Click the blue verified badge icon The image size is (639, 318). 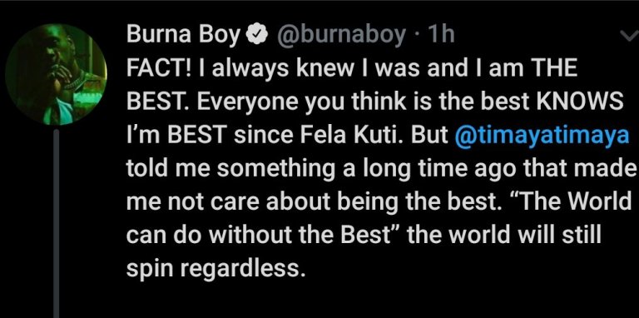point(258,35)
